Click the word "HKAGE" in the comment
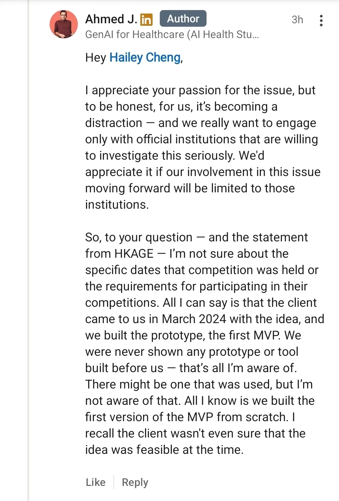Viewport: 339px width, 501px height. pyautogui.click(x=134, y=254)
